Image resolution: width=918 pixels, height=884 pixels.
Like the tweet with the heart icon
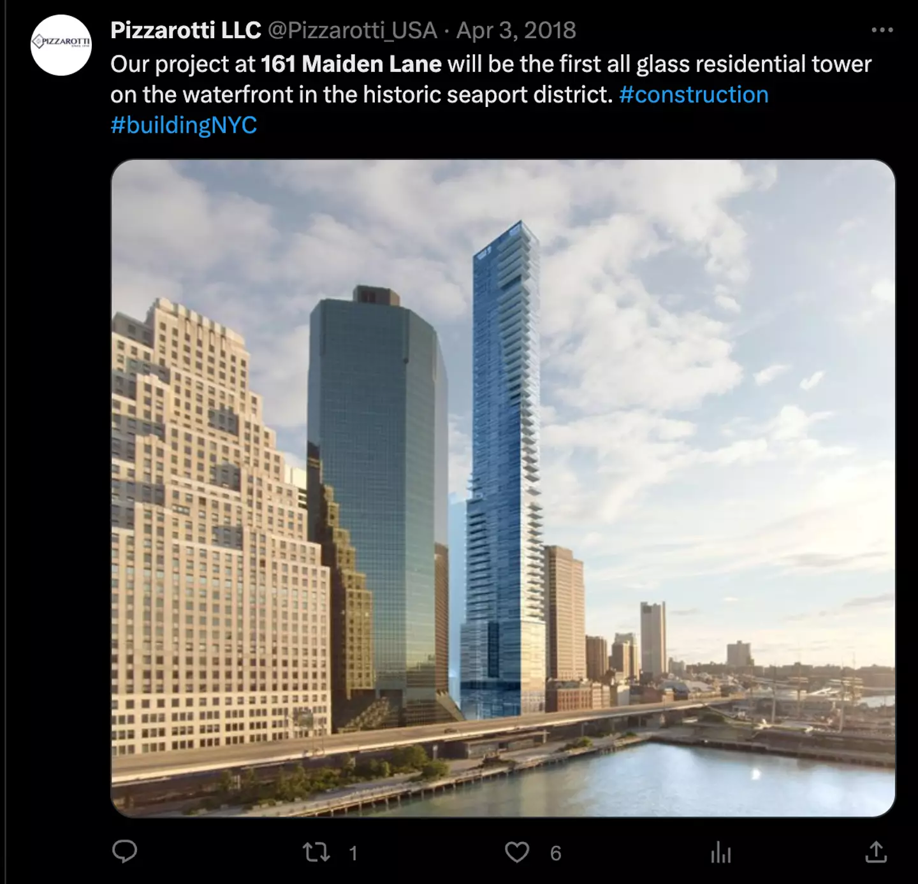(517, 852)
